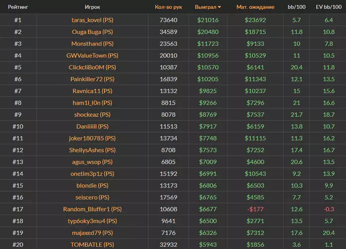This screenshot has height=249, width=346.
Task: Open Ravnica11 (PS) player link
Action: [x=92, y=91]
